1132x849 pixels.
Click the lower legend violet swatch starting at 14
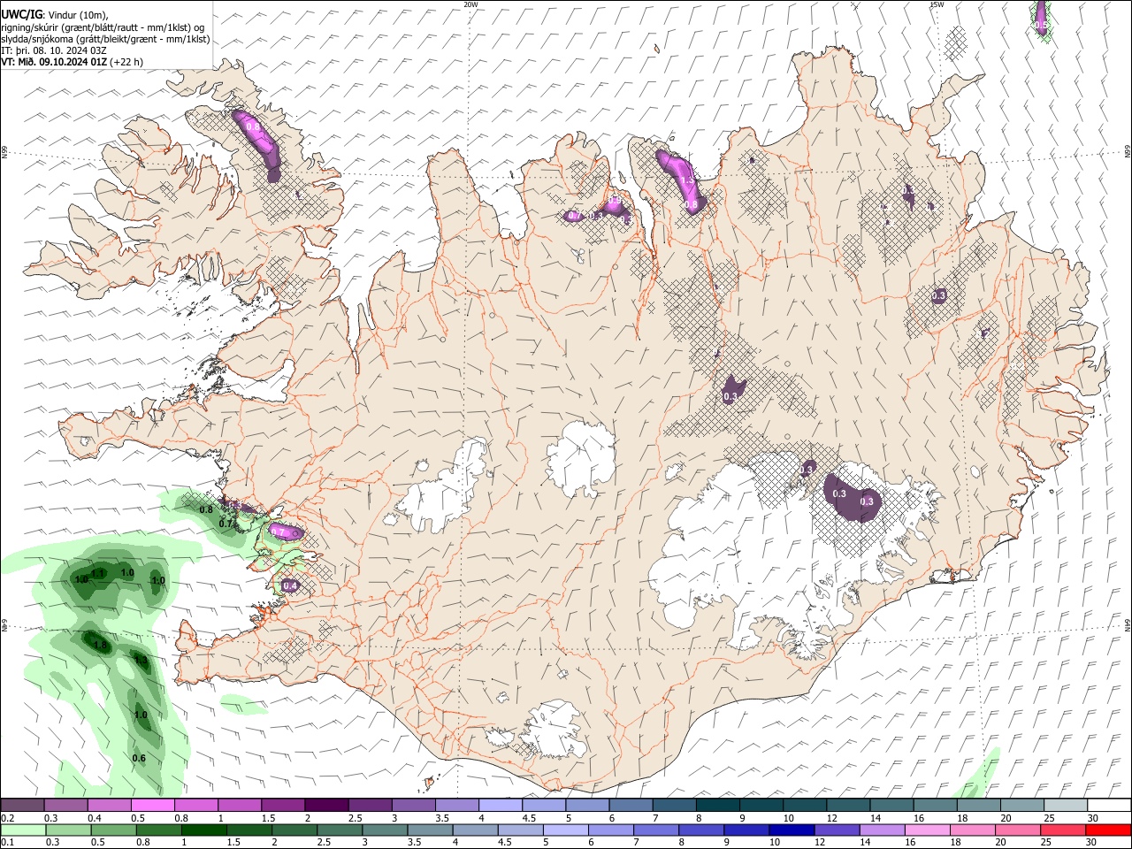pyautogui.click(x=883, y=830)
